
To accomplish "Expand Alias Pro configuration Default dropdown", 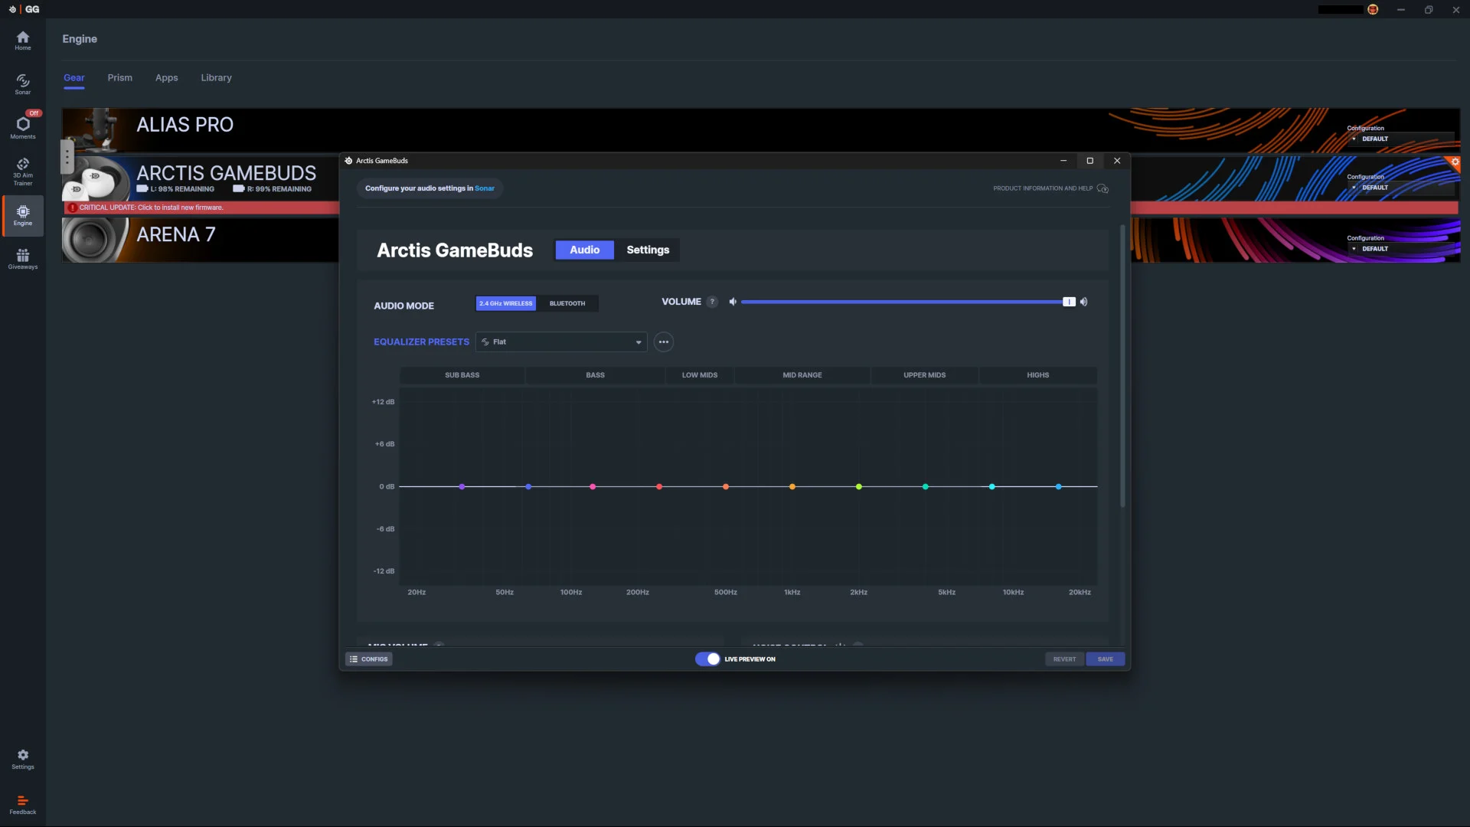I will [1403, 139].
